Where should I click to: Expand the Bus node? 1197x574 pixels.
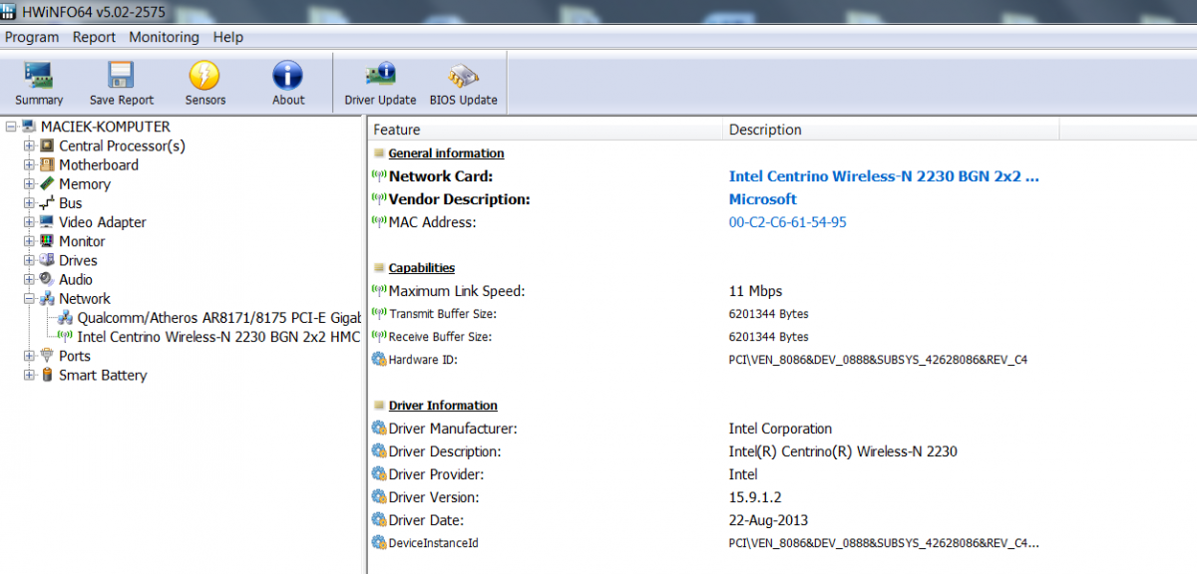[29, 203]
